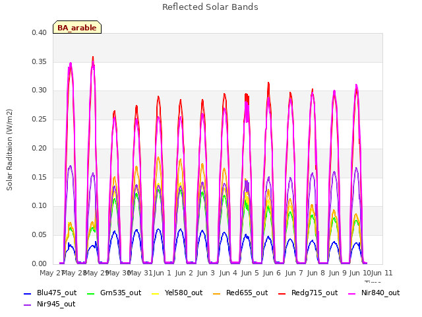Click the 0.05 y-axis tick label

pyautogui.click(x=39, y=235)
